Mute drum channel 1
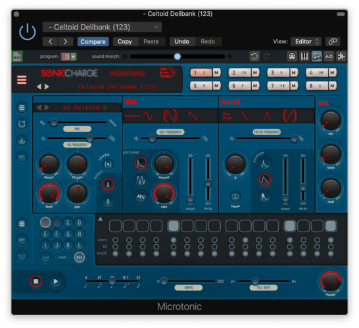 click(216, 73)
